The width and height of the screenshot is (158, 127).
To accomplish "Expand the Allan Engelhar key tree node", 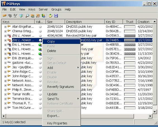I will coord(5,27).
